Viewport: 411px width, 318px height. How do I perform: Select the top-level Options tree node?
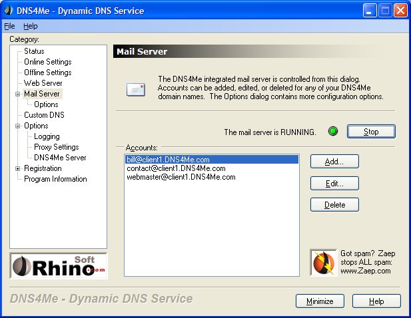point(36,126)
